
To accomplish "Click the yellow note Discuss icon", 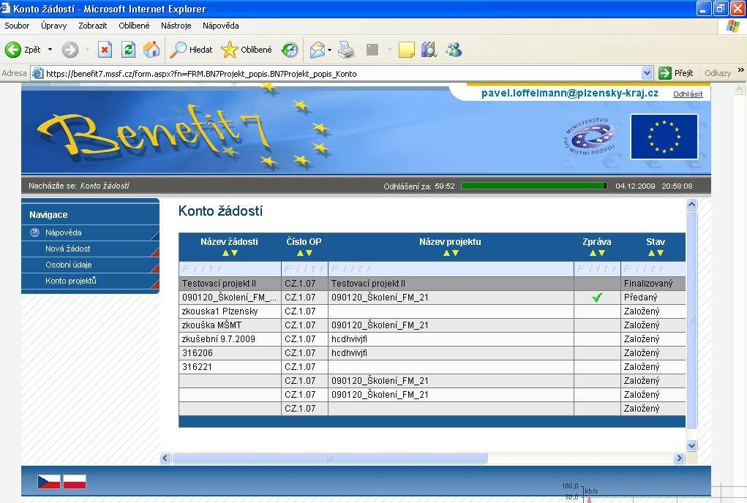I will (406, 50).
